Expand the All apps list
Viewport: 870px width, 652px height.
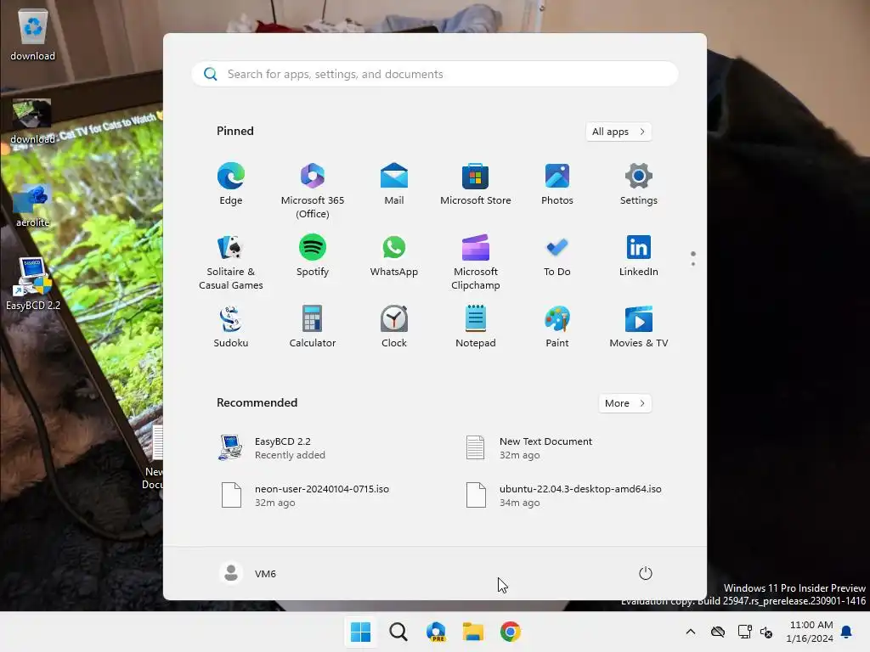click(619, 132)
